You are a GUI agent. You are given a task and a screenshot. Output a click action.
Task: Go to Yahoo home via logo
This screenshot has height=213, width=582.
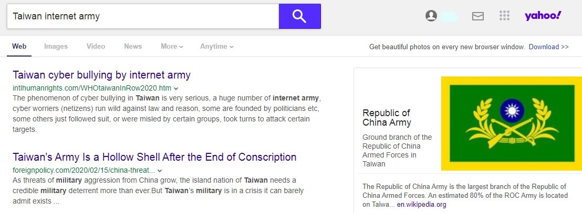[x=543, y=16]
